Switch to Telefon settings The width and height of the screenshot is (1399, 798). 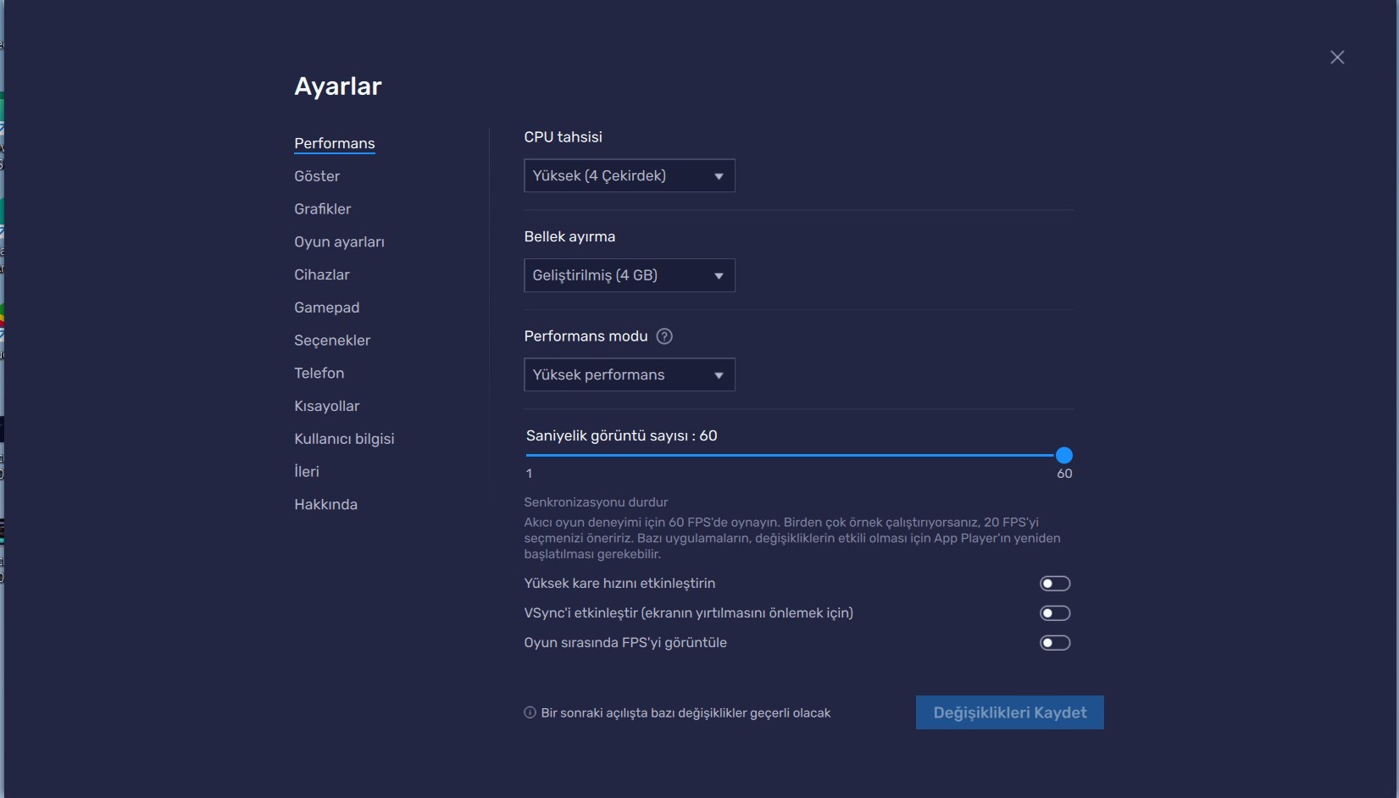tap(319, 374)
